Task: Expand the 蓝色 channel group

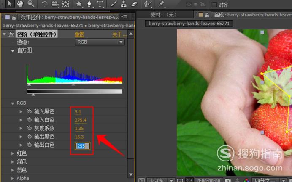Action: pyautogui.click(x=13, y=170)
